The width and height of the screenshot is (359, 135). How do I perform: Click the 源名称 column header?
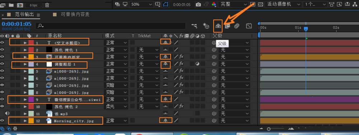coord(55,36)
